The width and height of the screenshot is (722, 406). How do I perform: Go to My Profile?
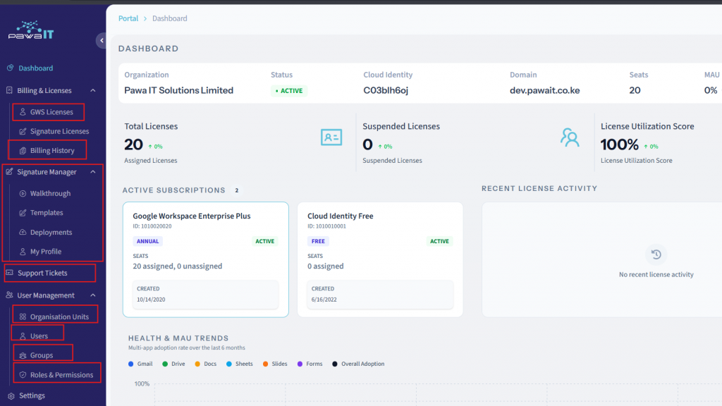coord(46,252)
